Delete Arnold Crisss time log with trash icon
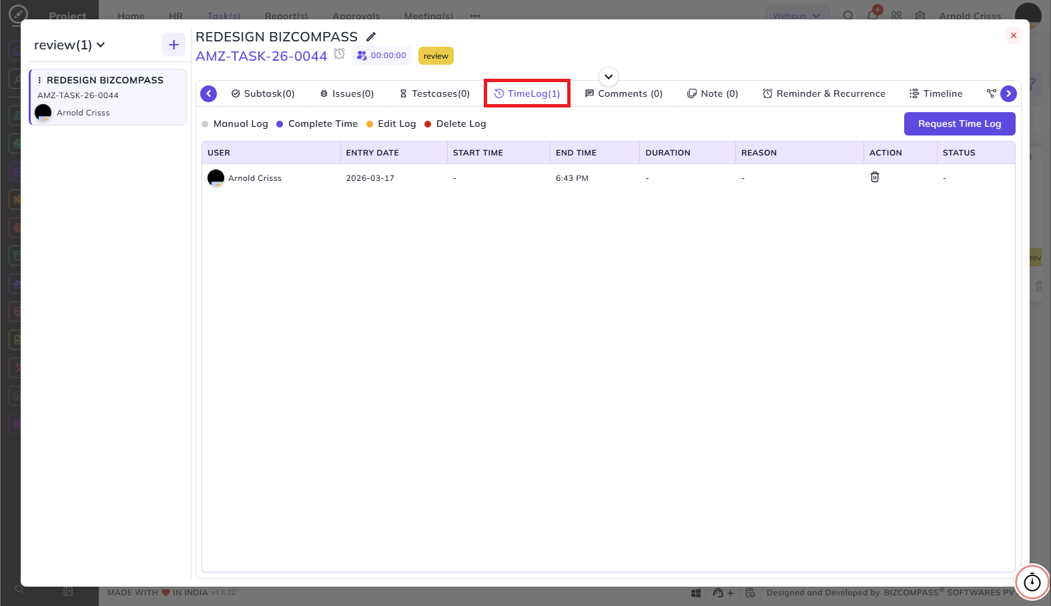Image resolution: width=1051 pixels, height=606 pixels. click(x=875, y=177)
